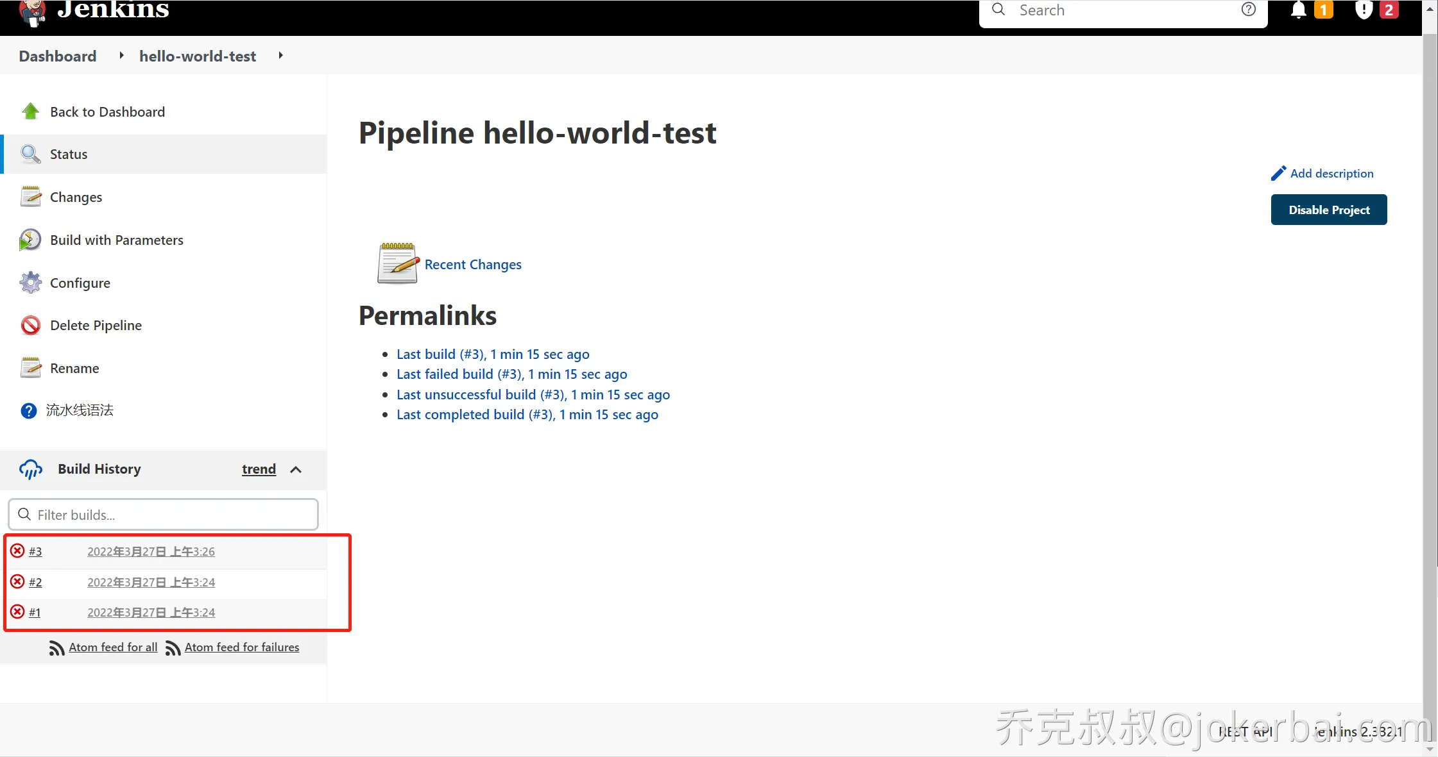
Task: Open the Last build (#3) permalink
Action: tap(493, 354)
